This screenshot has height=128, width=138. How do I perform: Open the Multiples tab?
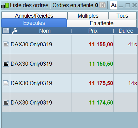point(88,16)
